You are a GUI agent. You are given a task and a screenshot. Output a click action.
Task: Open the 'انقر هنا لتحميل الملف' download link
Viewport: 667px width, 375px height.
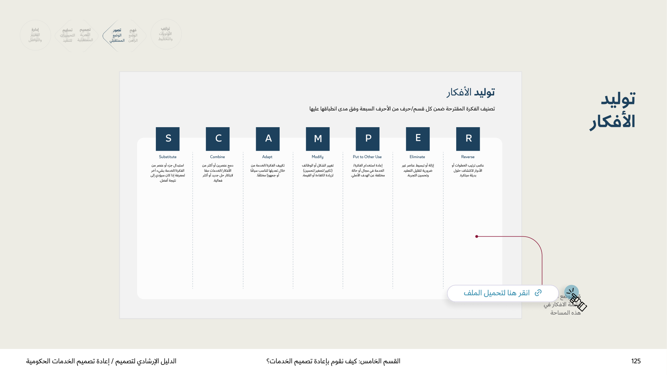click(503, 293)
